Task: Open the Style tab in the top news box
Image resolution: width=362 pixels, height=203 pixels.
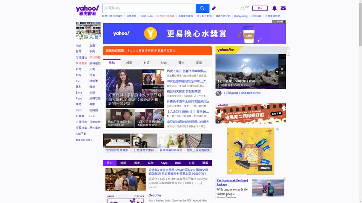Action: [x=164, y=63]
